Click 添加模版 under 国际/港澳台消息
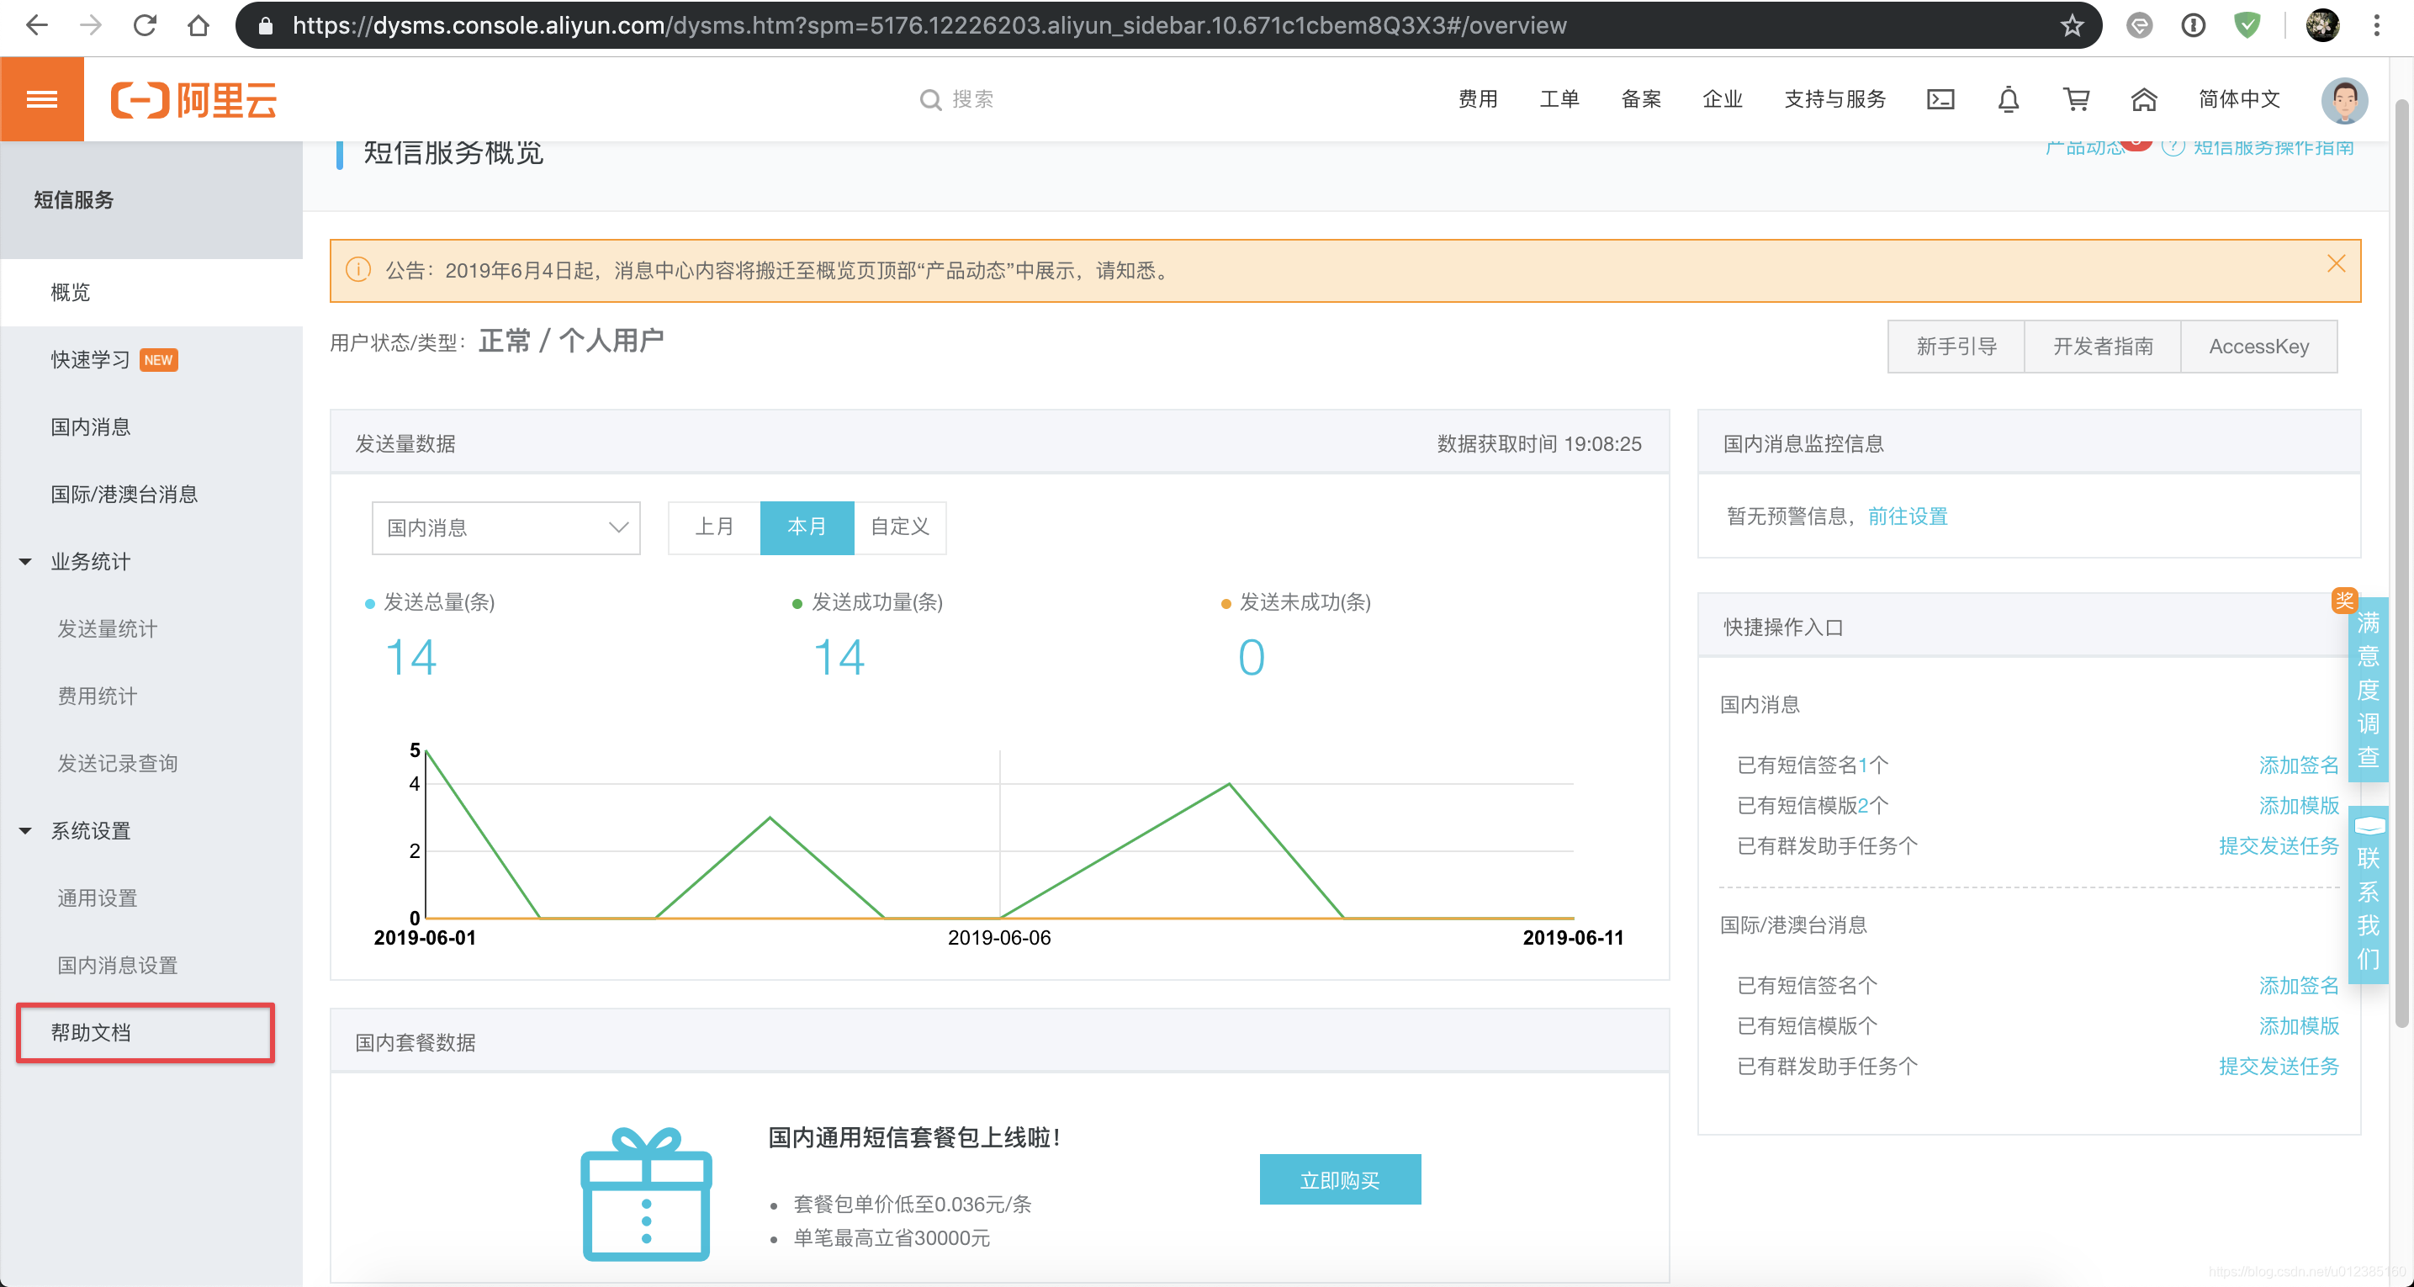The width and height of the screenshot is (2414, 1287). coord(2299,1026)
